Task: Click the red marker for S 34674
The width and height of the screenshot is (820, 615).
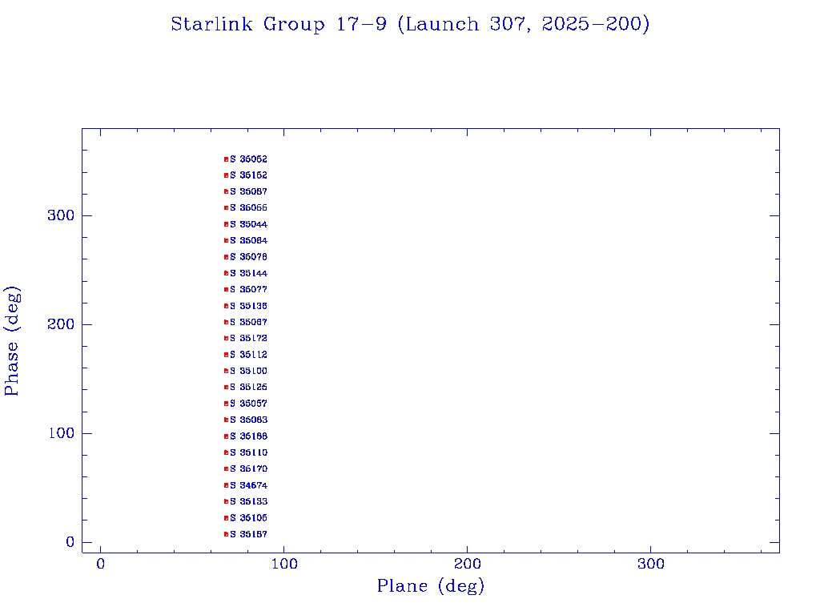Action: [227, 485]
